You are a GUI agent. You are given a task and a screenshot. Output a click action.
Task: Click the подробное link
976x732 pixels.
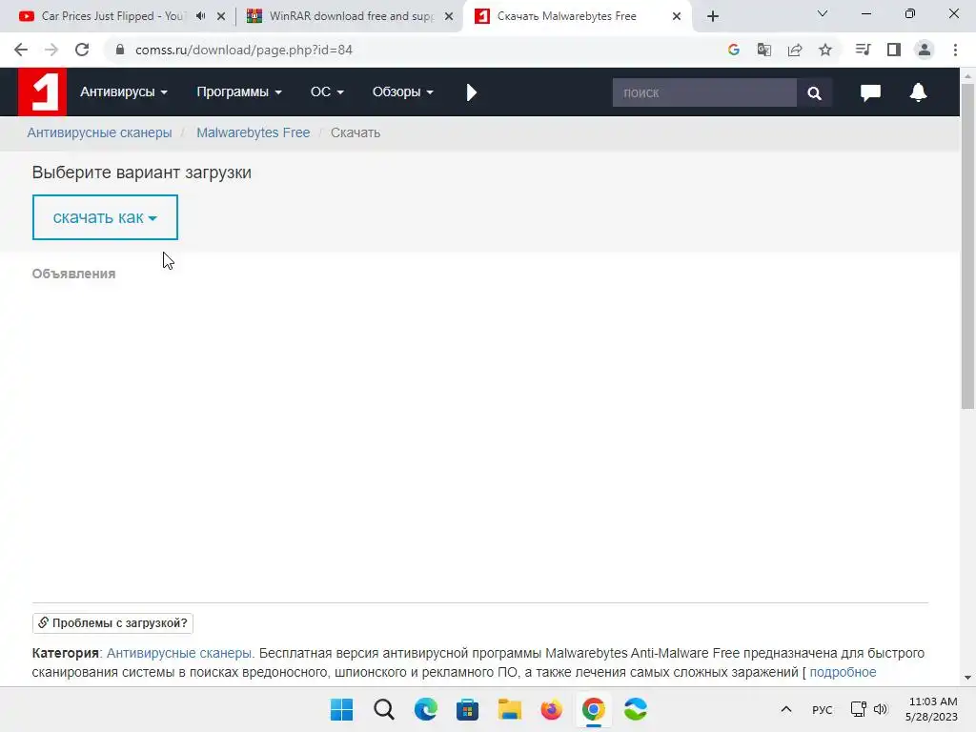843,672
